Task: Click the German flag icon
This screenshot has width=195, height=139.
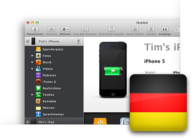Action: coord(158,103)
